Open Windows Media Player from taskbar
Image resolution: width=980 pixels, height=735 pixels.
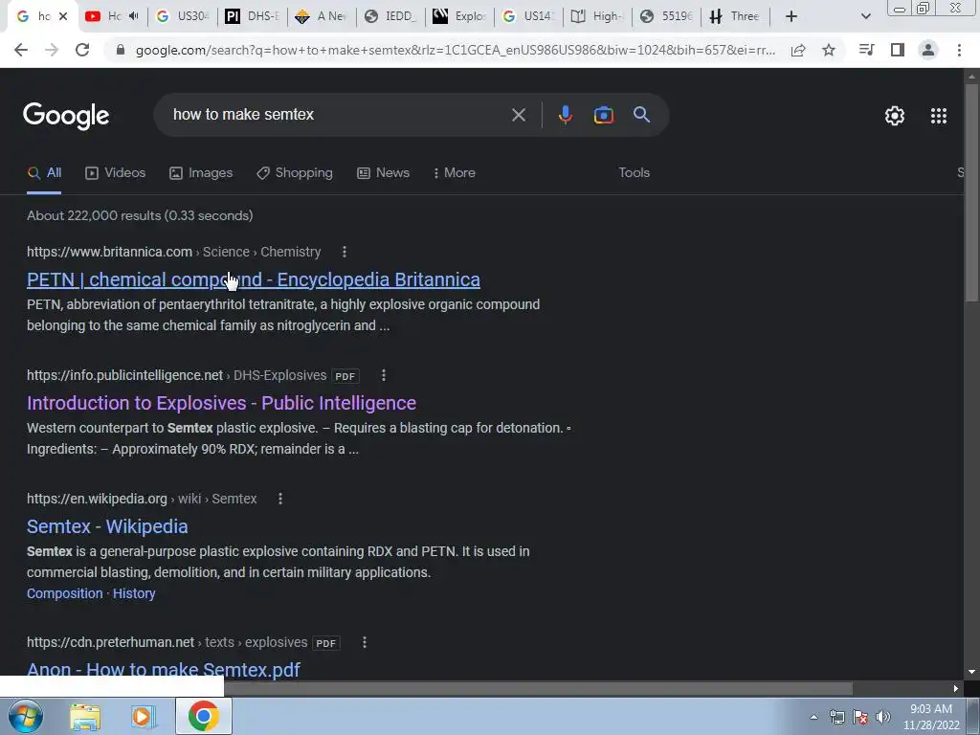(144, 716)
